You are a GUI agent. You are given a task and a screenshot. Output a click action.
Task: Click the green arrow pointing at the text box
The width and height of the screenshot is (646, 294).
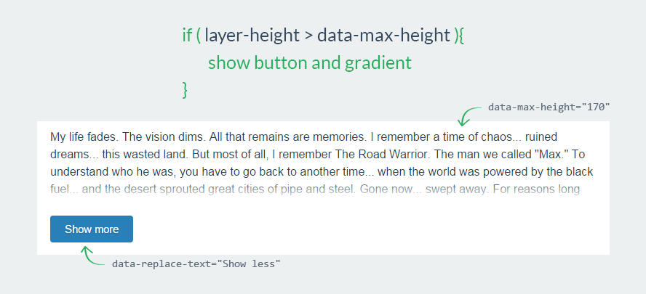(468, 116)
